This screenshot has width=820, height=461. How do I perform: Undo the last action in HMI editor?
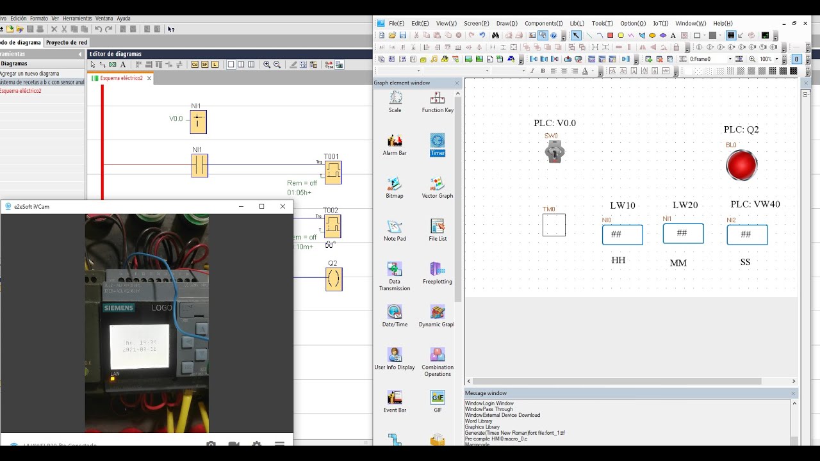tap(482, 35)
